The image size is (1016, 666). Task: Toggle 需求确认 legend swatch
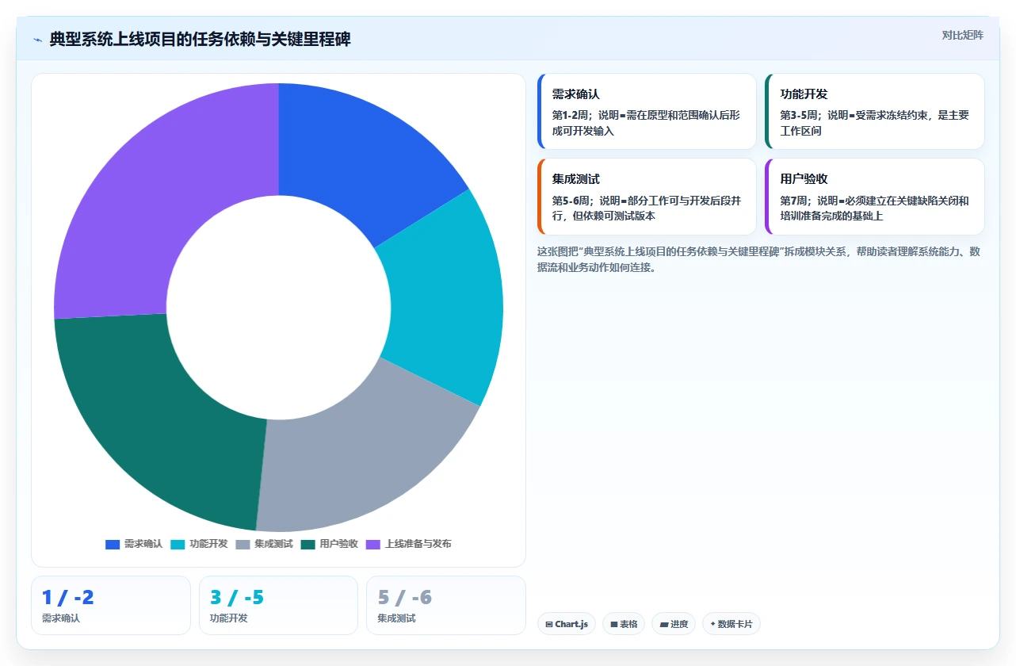click(x=113, y=544)
